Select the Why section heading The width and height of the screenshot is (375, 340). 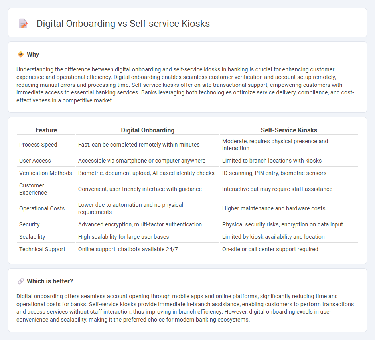click(x=33, y=55)
